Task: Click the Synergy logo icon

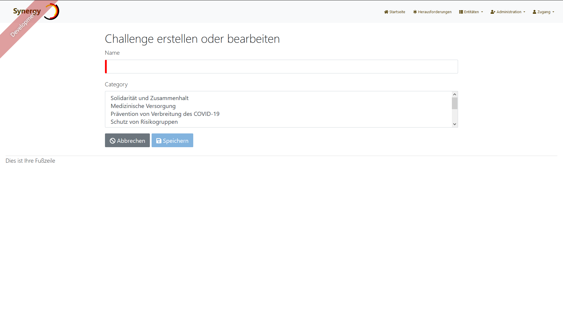Action: pyautogui.click(x=52, y=11)
